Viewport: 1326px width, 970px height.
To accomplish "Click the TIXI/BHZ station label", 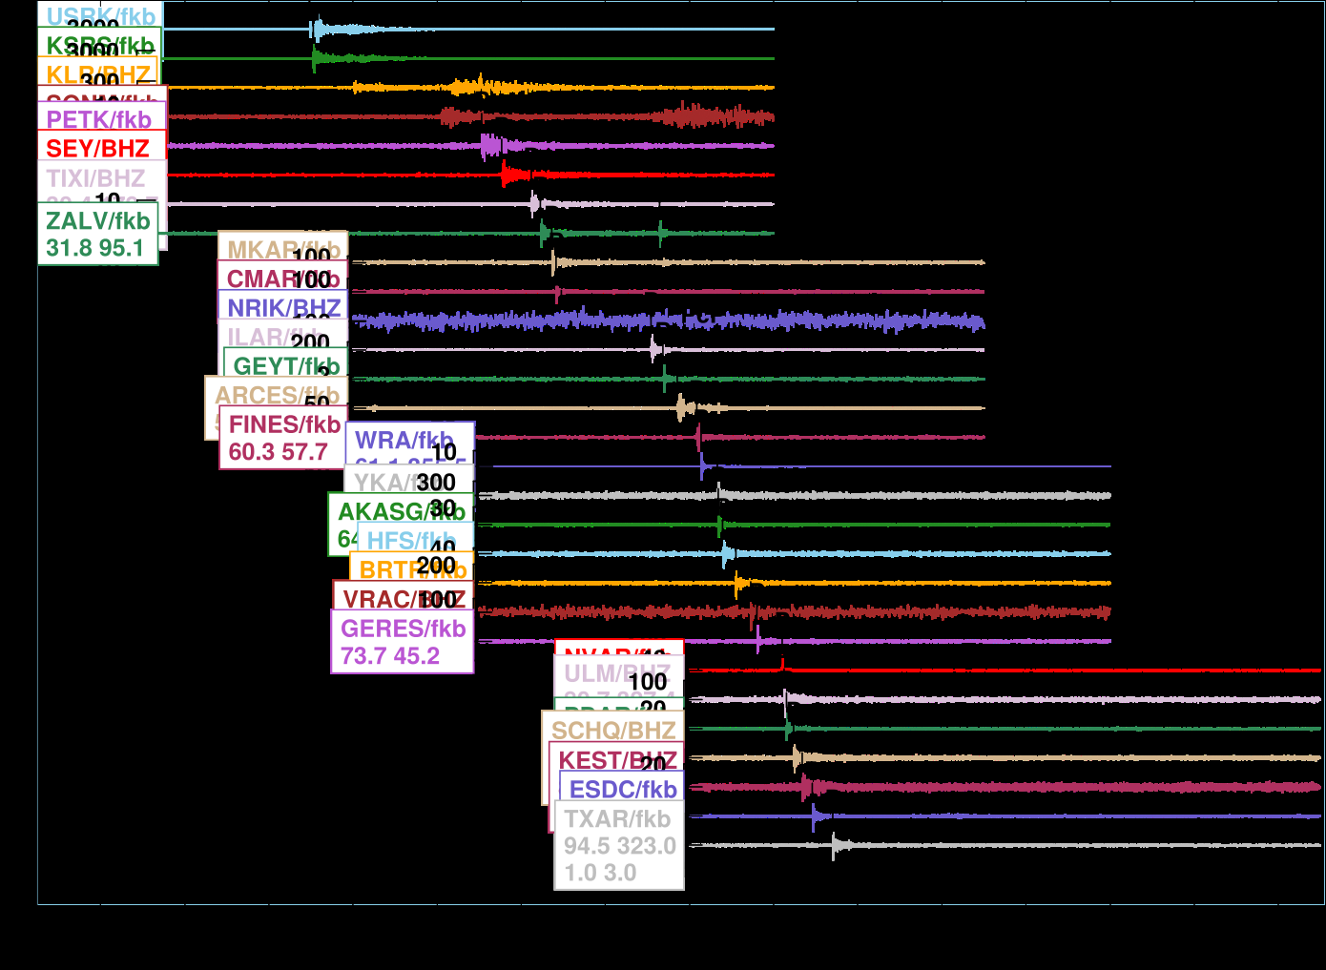I will pos(95,178).
